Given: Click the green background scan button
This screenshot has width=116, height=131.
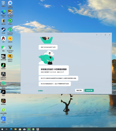Looking at the screenshot, I should [x=89, y=90].
